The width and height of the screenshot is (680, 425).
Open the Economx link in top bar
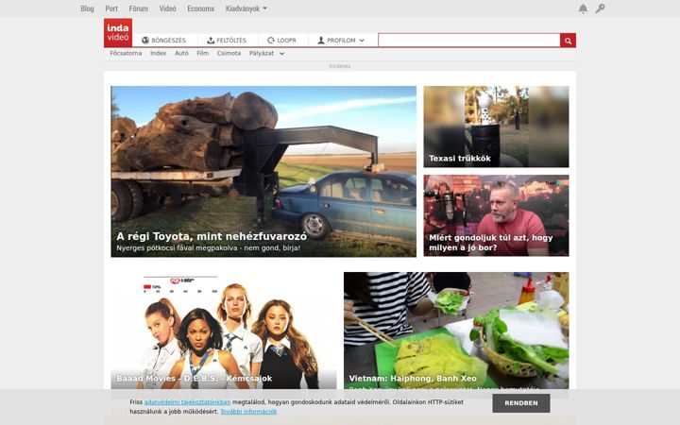pos(201,8)
